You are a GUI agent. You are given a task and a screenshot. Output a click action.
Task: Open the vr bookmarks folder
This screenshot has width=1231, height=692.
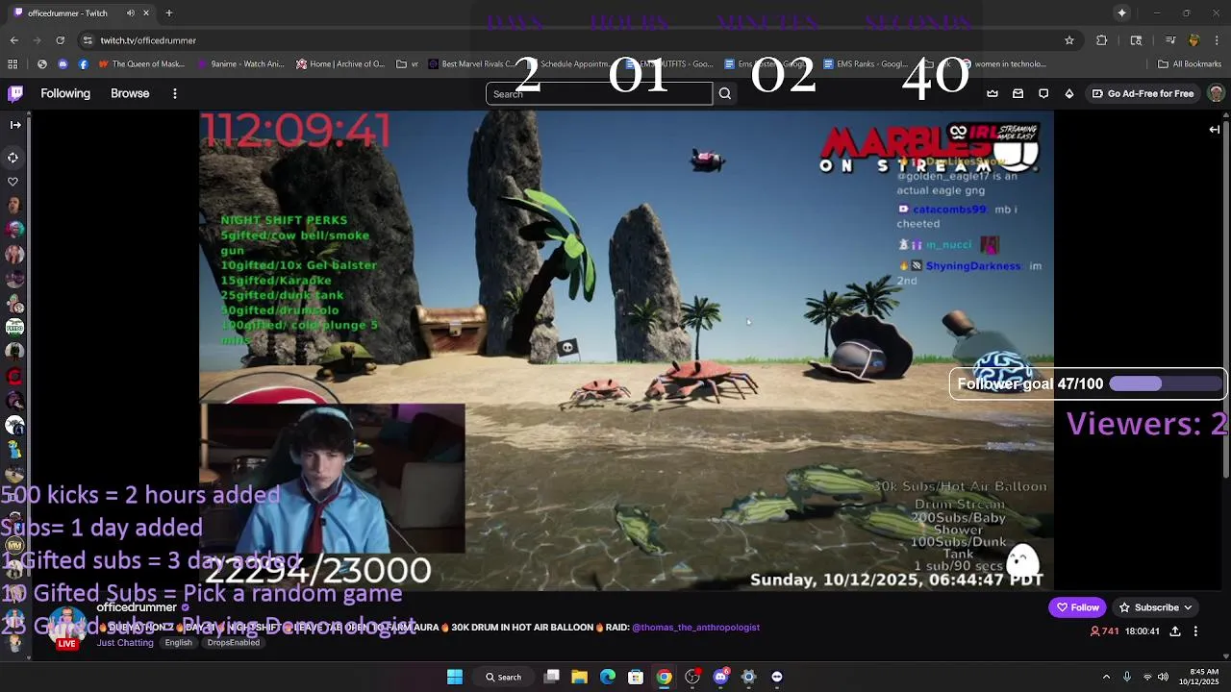coord(408,64)
